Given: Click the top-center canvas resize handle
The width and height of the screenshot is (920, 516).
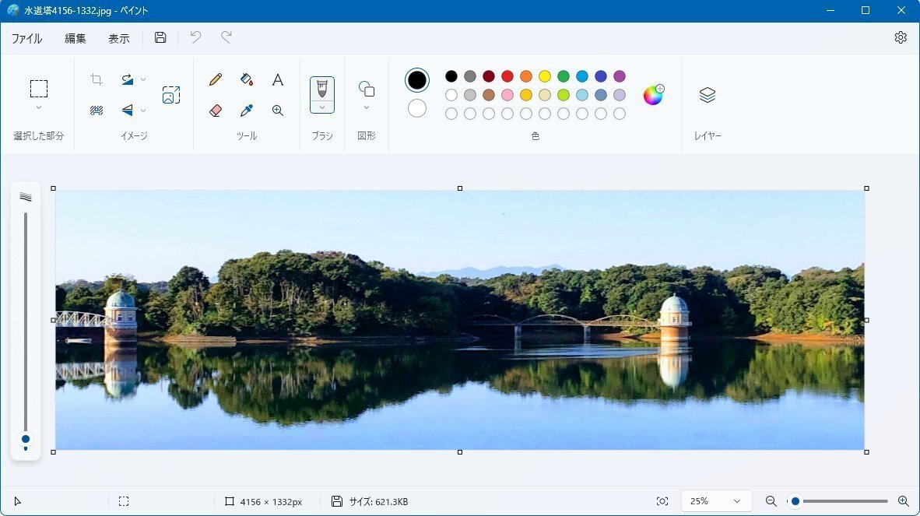Looking at the screenshot, I should point(460,188).
